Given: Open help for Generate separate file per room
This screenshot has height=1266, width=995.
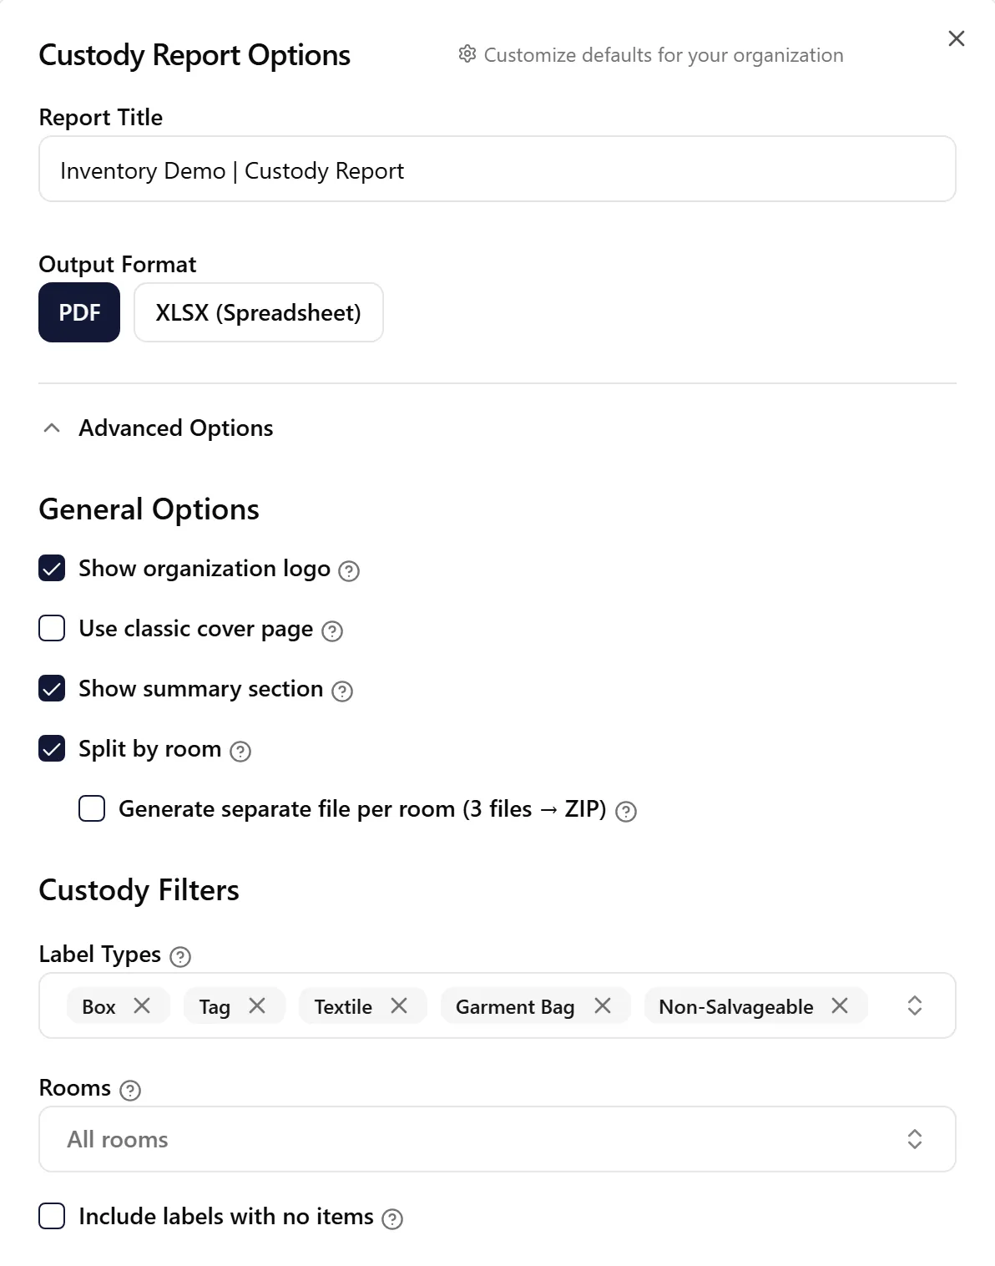Looking at the screenshot, I should click(626, 812).
